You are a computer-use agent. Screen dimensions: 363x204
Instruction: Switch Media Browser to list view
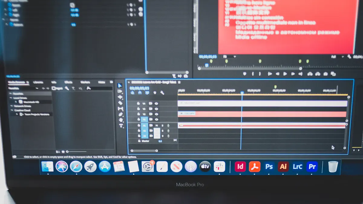tap(58, 152)
